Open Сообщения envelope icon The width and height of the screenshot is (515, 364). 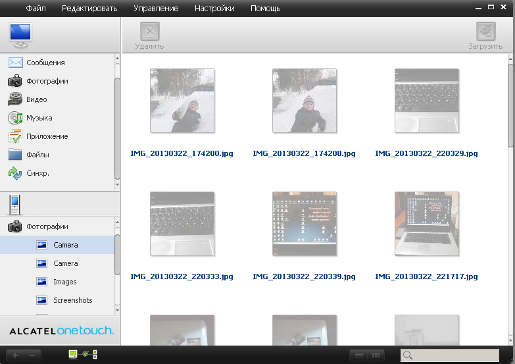[15, 63]
